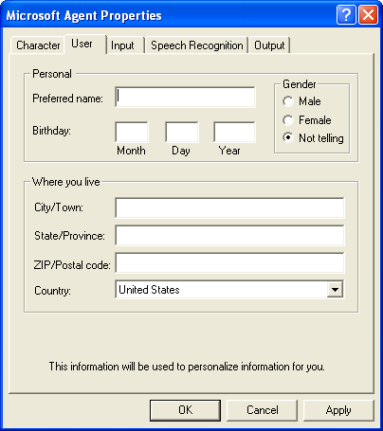Click the Country label

(x=52, y=291)
